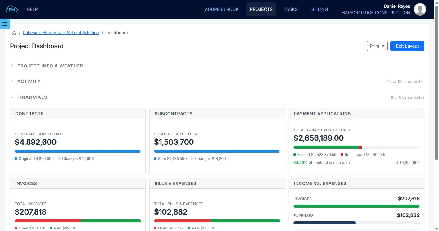The image size is (439, 231).
Task: Click the $4,892,600 contract sum value
Action: pos(36,142)
